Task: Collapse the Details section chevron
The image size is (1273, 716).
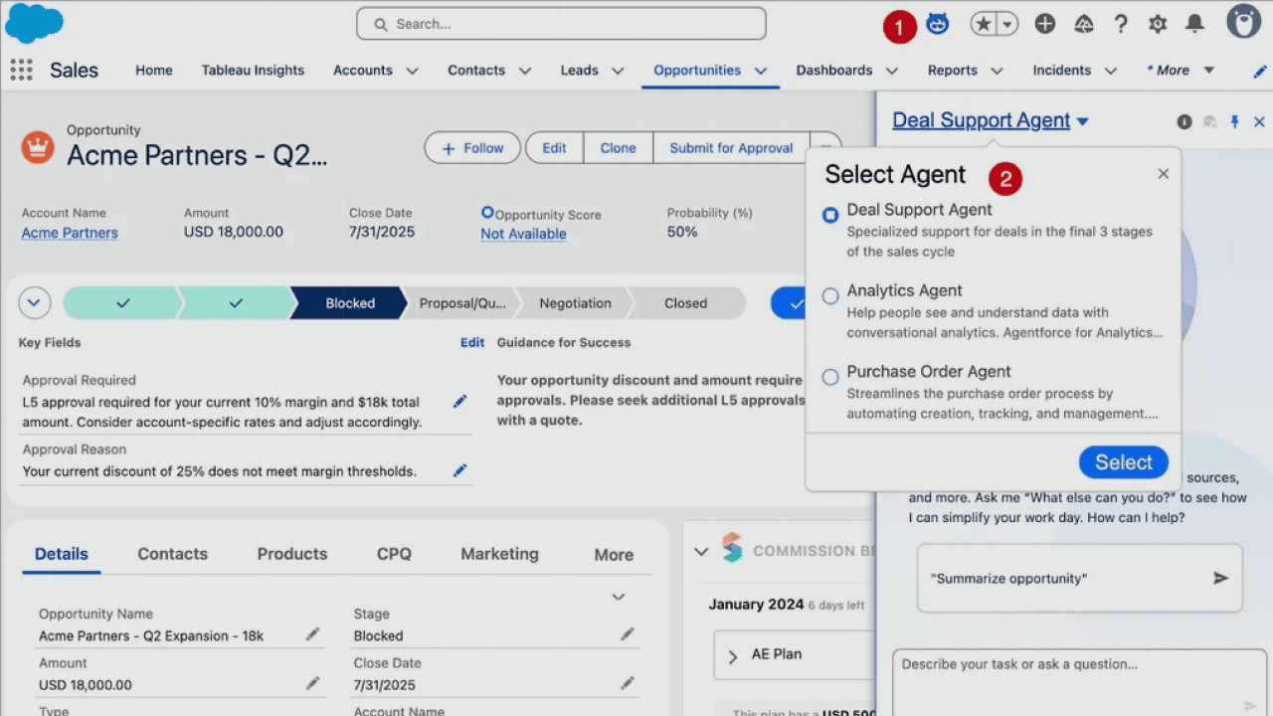Action: 618,597
